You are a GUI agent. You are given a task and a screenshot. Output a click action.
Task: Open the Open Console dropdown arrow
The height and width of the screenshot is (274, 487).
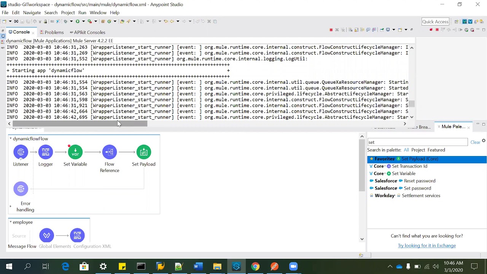click(406, 30)
